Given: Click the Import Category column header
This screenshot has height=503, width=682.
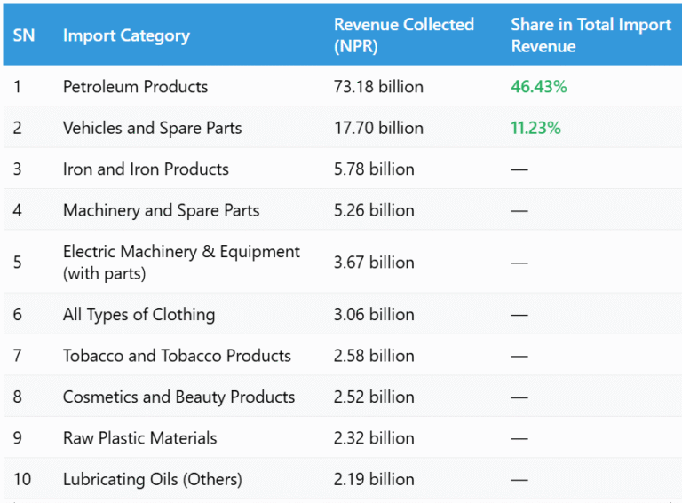Looking at the screenshot, I should 126,35.
